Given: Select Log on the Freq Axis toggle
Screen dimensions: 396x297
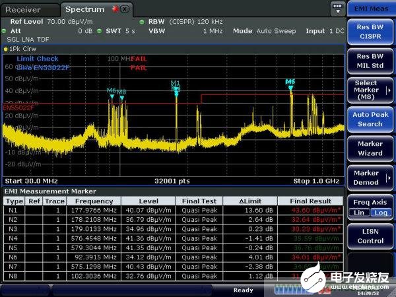Looking at the screenshot, I should click(x=379, y=213).
